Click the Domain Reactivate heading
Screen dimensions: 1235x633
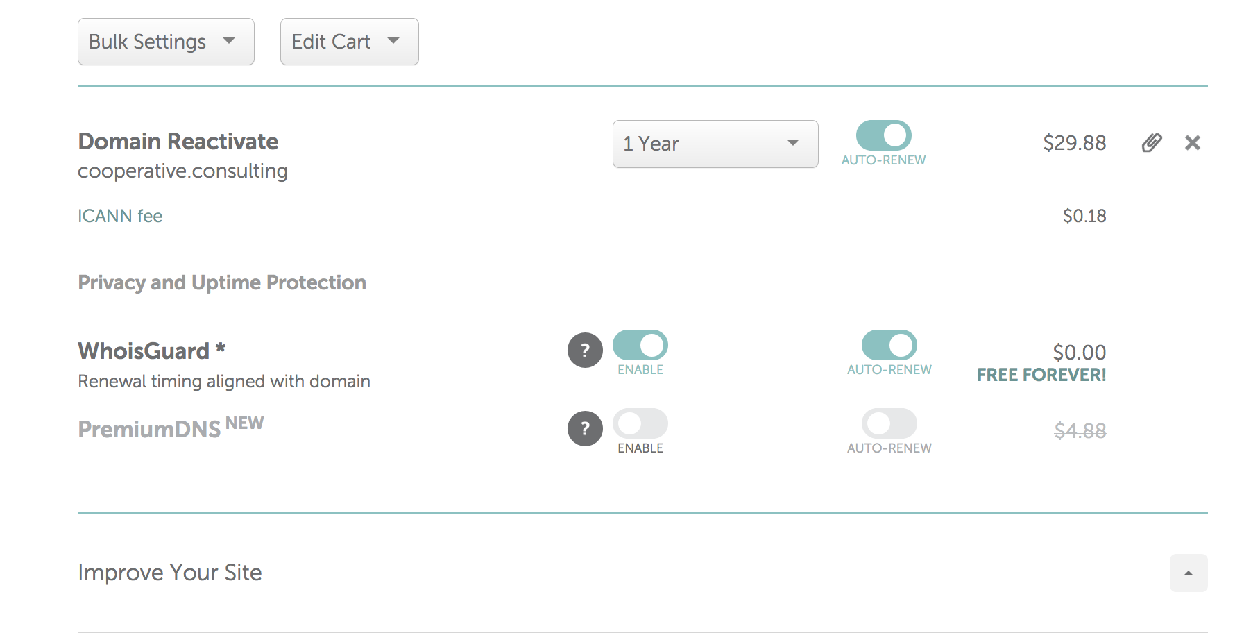(178, 142)
